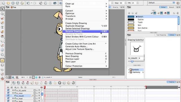
Task: Expand the kr_head layer plus sign
Action: coord(13,98)
